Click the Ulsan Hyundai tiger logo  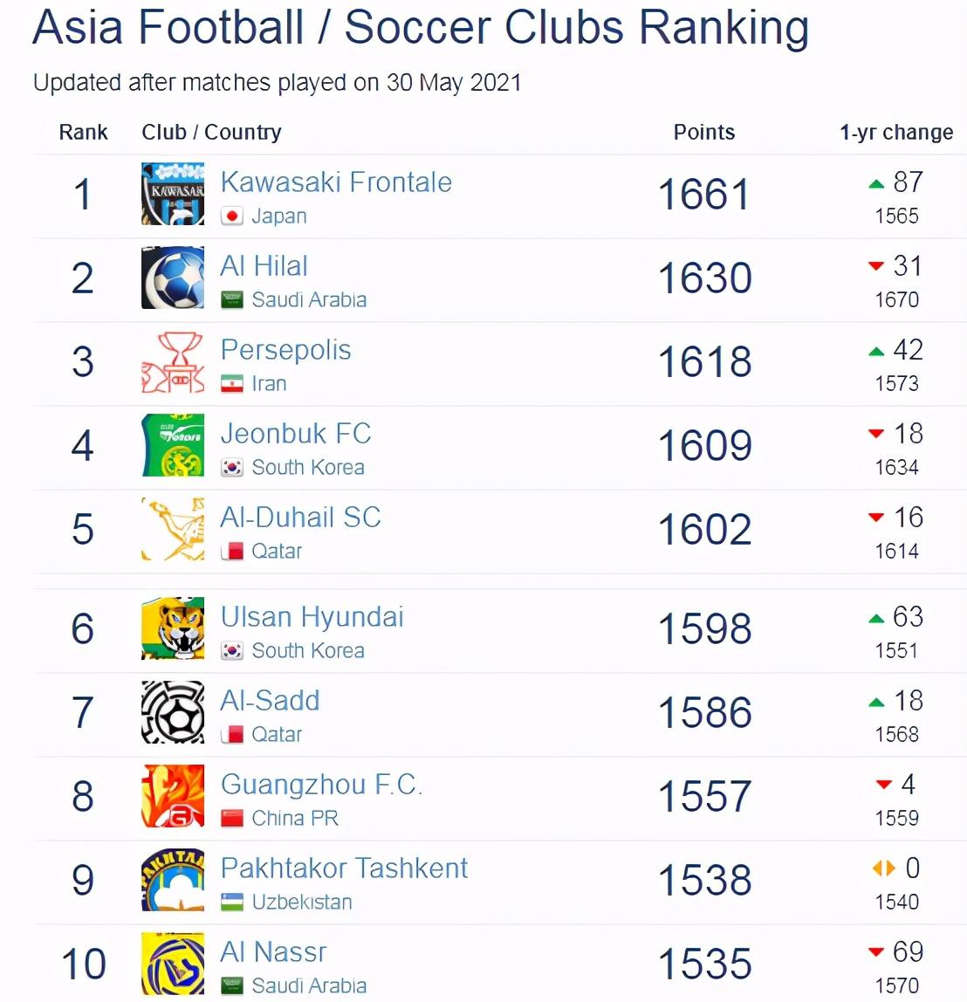173,628
